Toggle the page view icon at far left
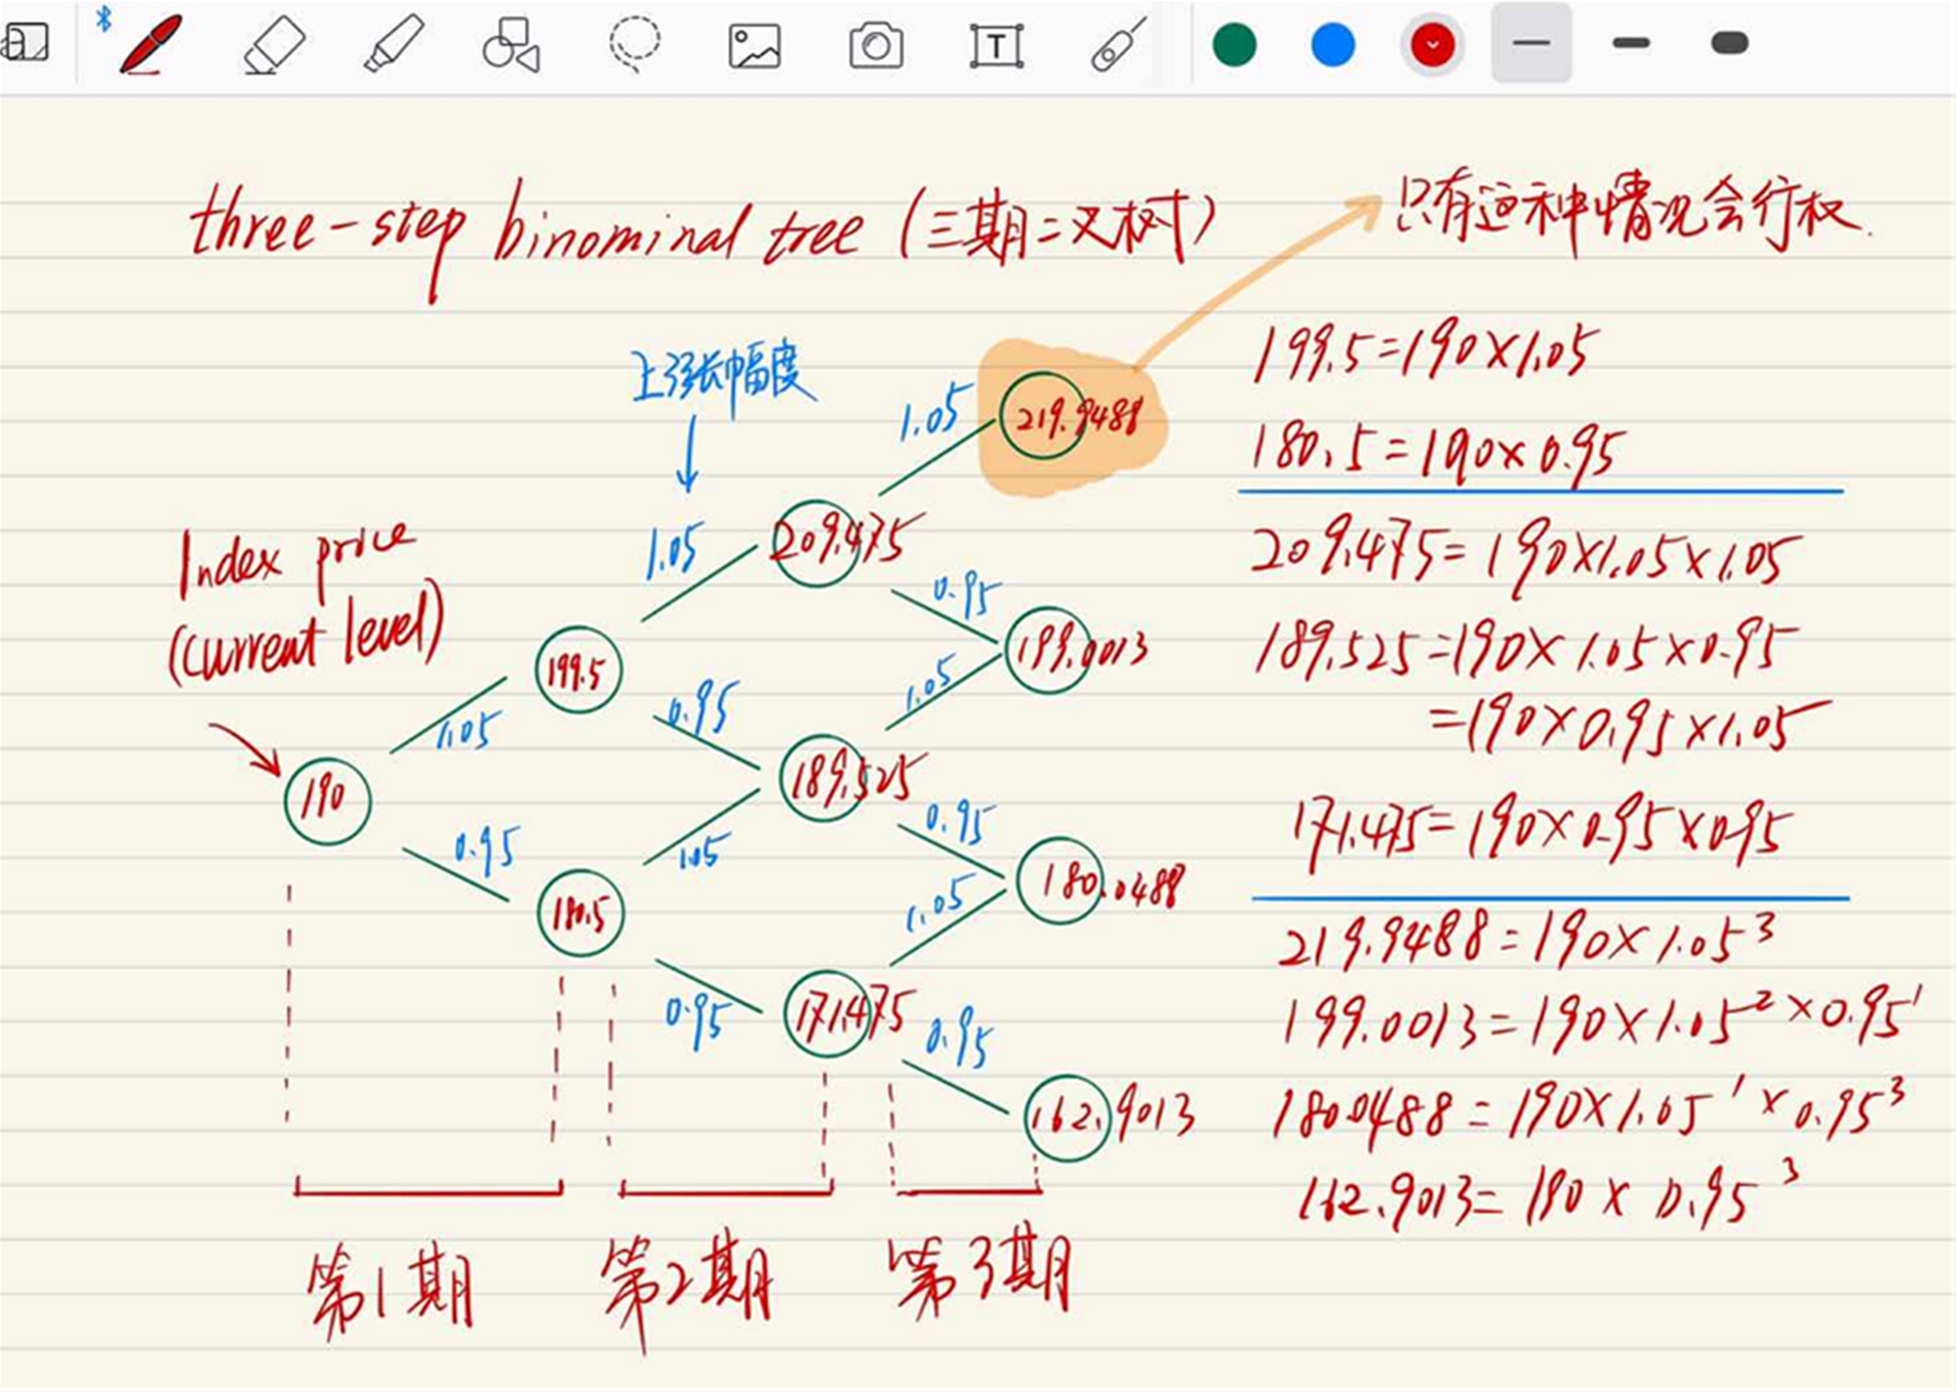The height and width of the screenshot is (1392, 1956). [25, 43]
